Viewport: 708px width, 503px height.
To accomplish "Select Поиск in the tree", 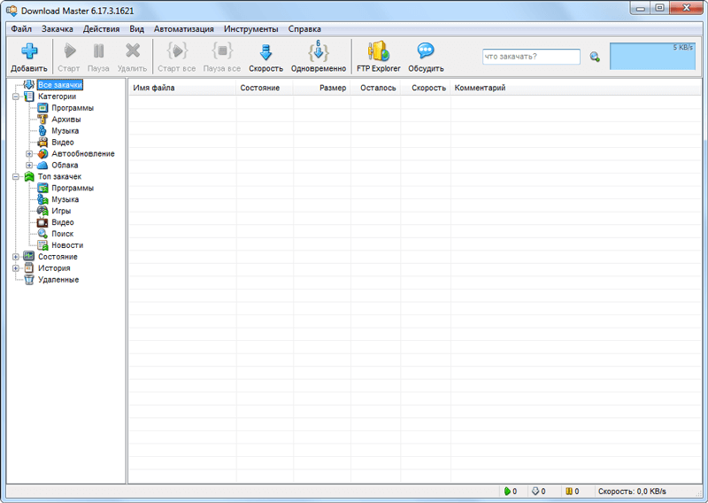I will tap(62, 234).
